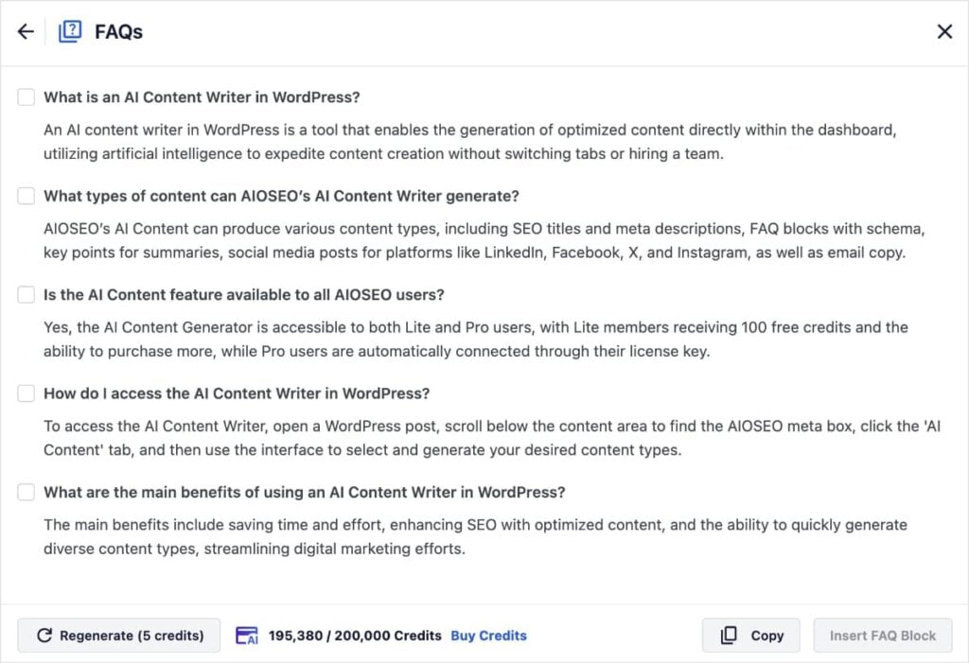
Task: Click the FAQs heading title
Action: pyautogui.click(x=118, y=31)
